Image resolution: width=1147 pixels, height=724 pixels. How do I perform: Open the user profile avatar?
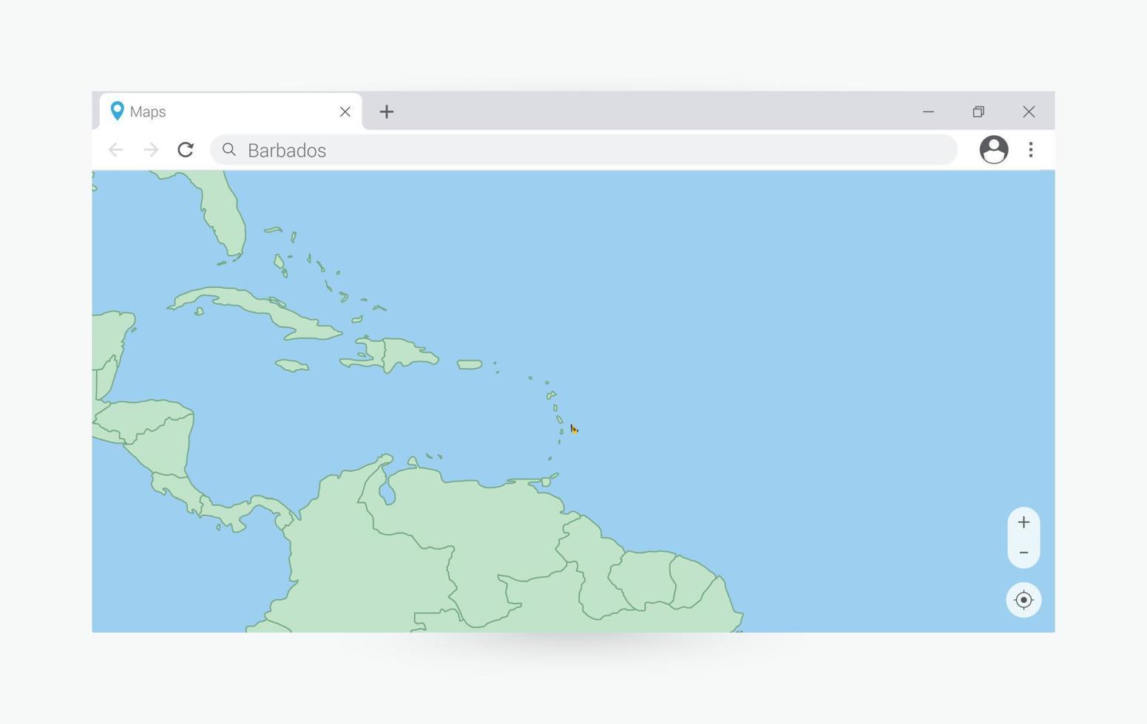[993, 150]
